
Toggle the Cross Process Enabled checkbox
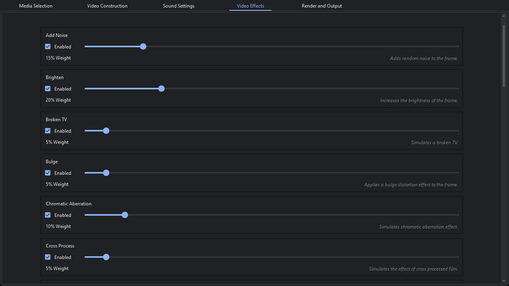tap(48, 257)
